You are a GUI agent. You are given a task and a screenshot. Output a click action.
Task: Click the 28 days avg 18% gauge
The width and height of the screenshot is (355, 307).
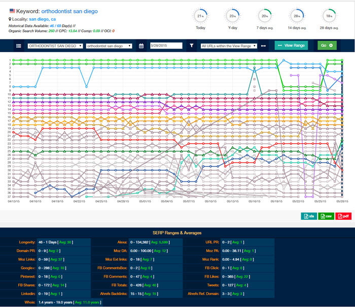coord(329,16)
